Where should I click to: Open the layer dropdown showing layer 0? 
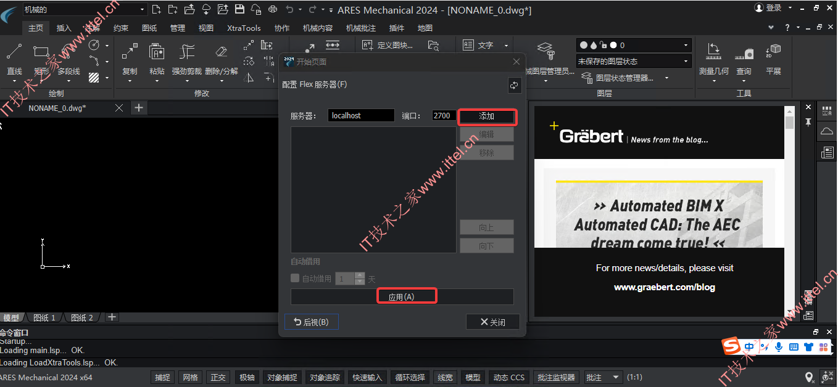coord(634,45)
